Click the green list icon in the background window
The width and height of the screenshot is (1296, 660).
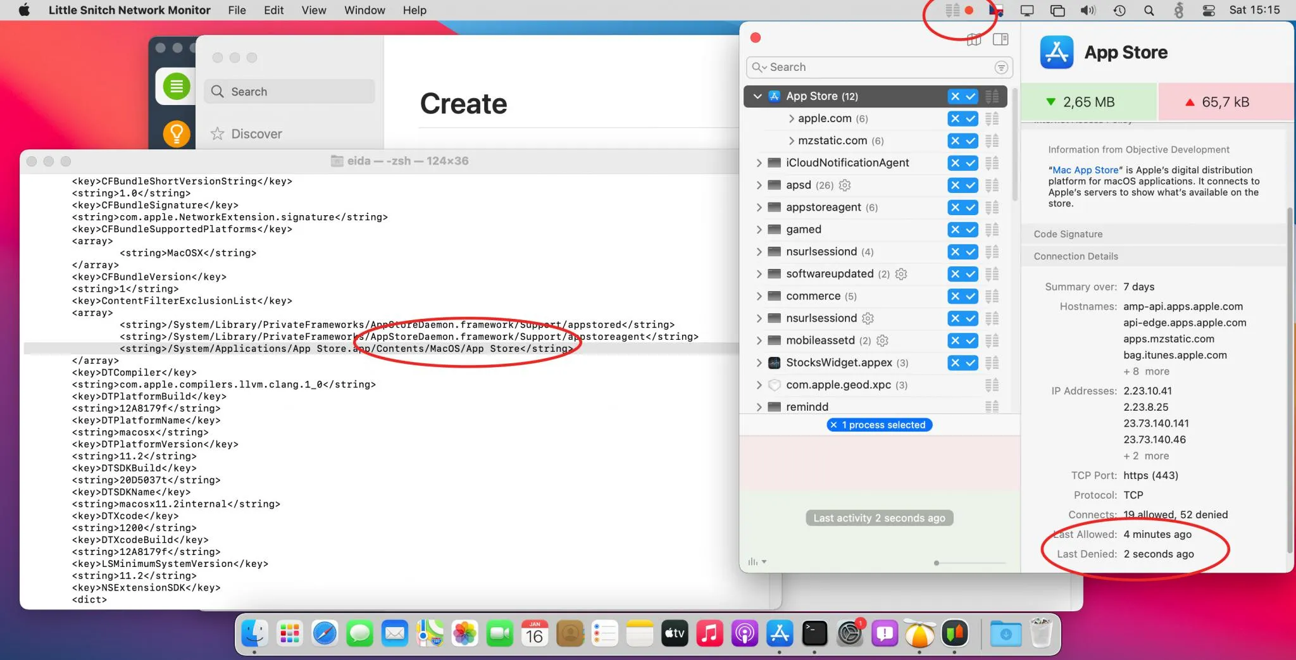(x=176, y=86)
